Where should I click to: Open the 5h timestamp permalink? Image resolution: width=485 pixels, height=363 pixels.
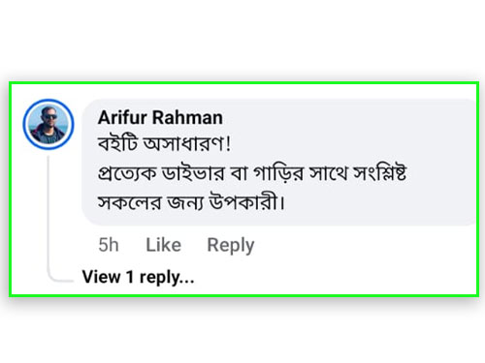(109, 245)
